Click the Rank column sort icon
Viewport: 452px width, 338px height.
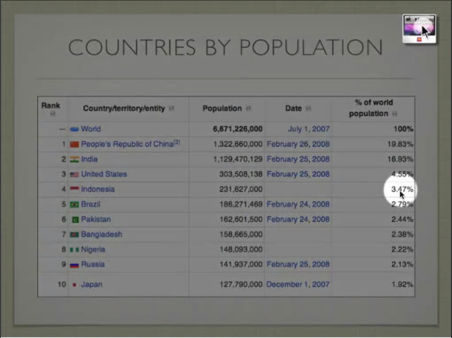(52, 114)
